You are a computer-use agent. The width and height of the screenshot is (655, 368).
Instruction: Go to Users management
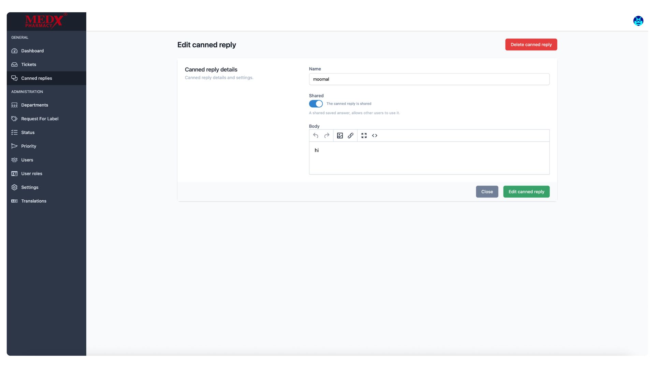(x=46, y=160)
